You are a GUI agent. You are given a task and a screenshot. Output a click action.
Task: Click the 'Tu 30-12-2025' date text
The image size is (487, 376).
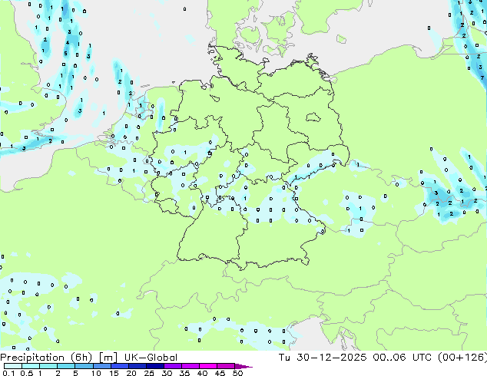[323, 358]
